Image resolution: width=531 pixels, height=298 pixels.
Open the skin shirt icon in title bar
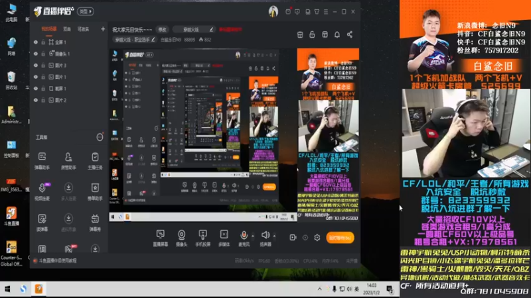(317, 11)
